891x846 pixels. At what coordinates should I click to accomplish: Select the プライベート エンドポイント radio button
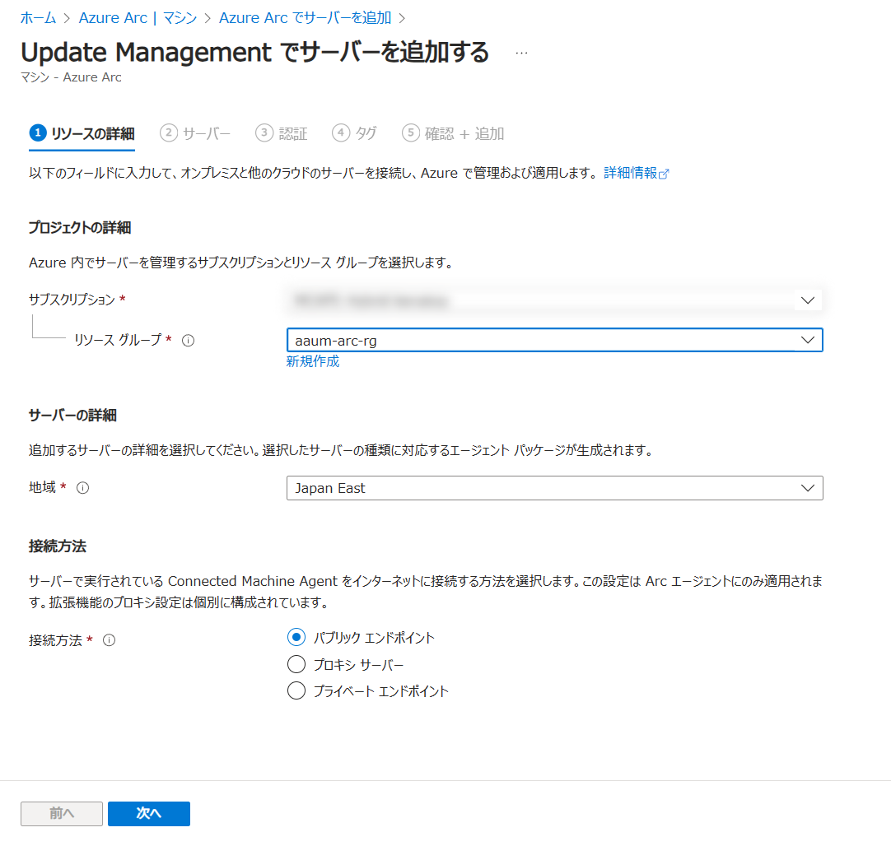296,690
